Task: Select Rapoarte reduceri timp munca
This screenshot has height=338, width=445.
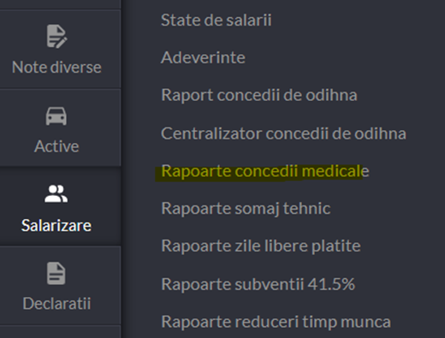Action: pos(276,322)
